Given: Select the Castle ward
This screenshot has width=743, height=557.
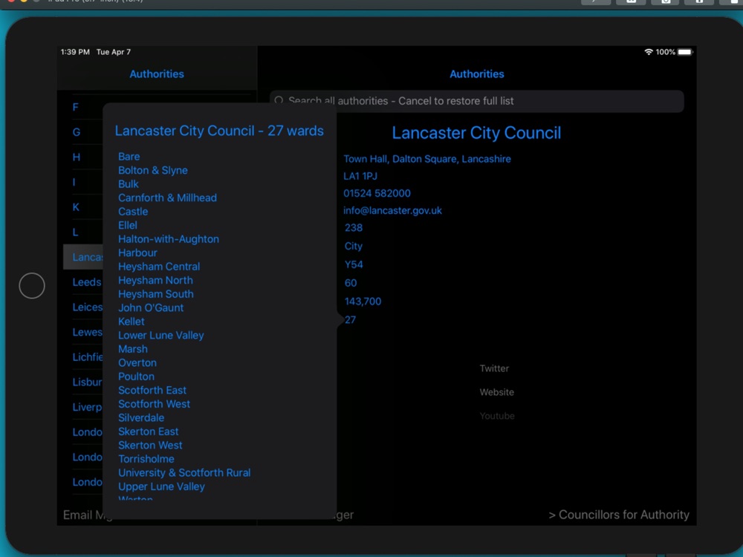Looking at the screenshot, I should [x=133, y=211].
